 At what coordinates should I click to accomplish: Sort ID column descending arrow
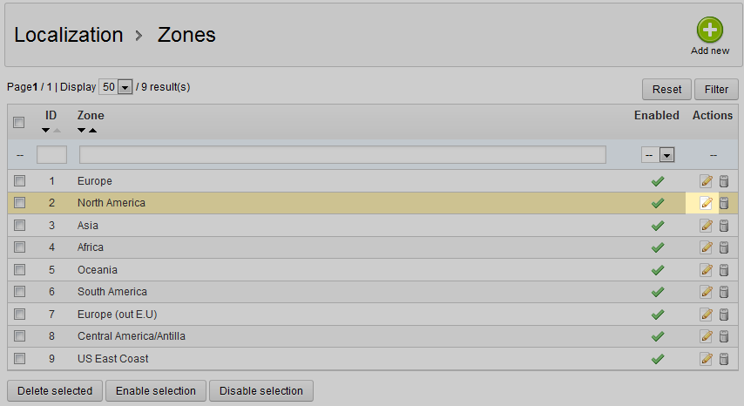(x=46, y=131)
